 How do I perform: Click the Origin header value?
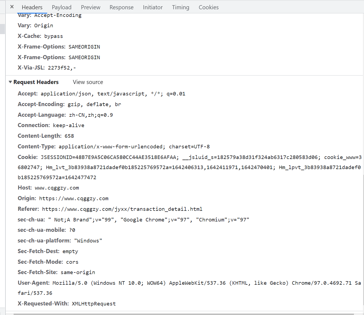(x=74, y=199)
